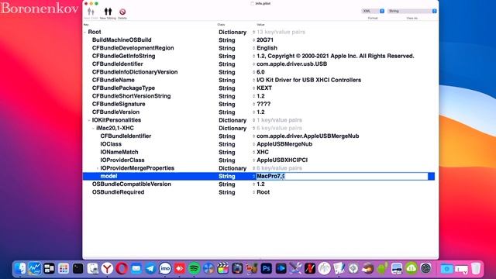Open the crossed tools utility in the Dock

(295, 269)
